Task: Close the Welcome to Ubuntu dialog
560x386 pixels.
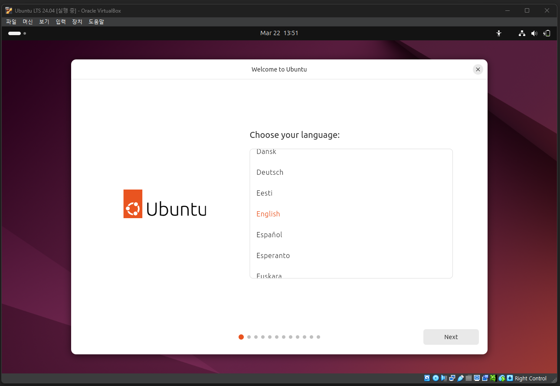Action: pyautogui.click(x=478, y=69)
